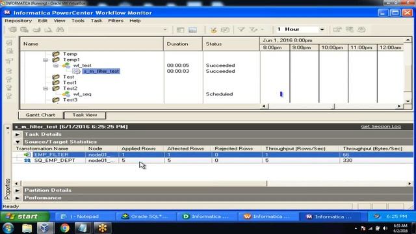416x234 pixels.
Task: Click the bottom left sidebar icon
Action: (x=9, y=96)
